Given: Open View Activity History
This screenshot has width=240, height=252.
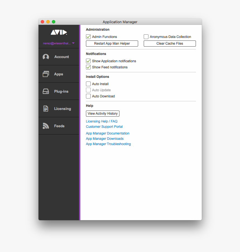Looking at the screenshot, I should [102, 114].
